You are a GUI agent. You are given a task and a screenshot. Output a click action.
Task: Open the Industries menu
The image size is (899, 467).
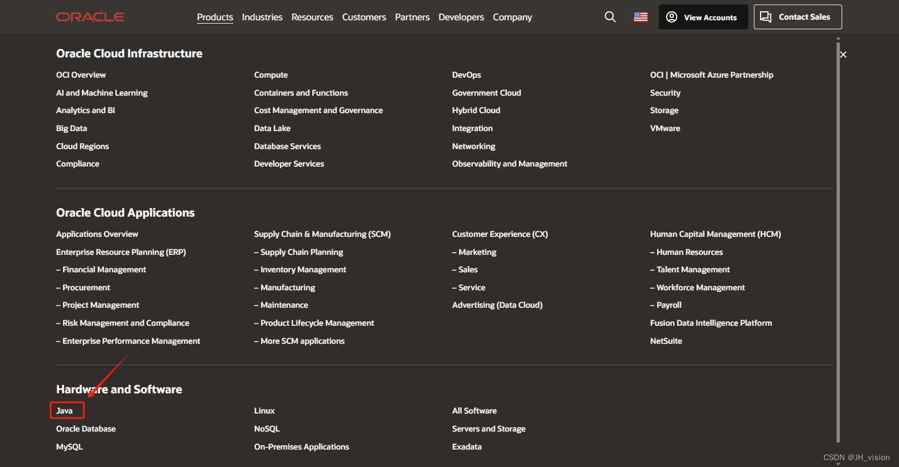coord(262,17)
